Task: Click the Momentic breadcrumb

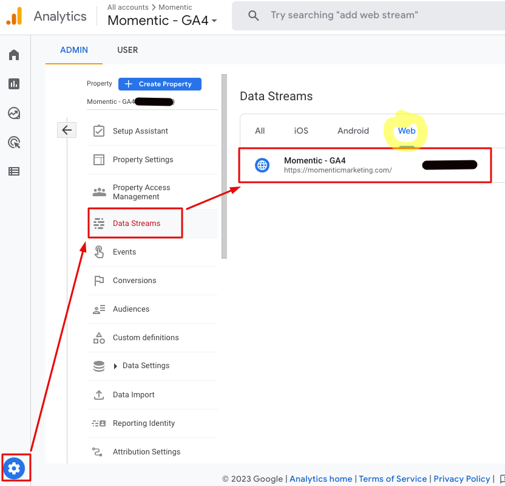Action: (x=175, y=7)
